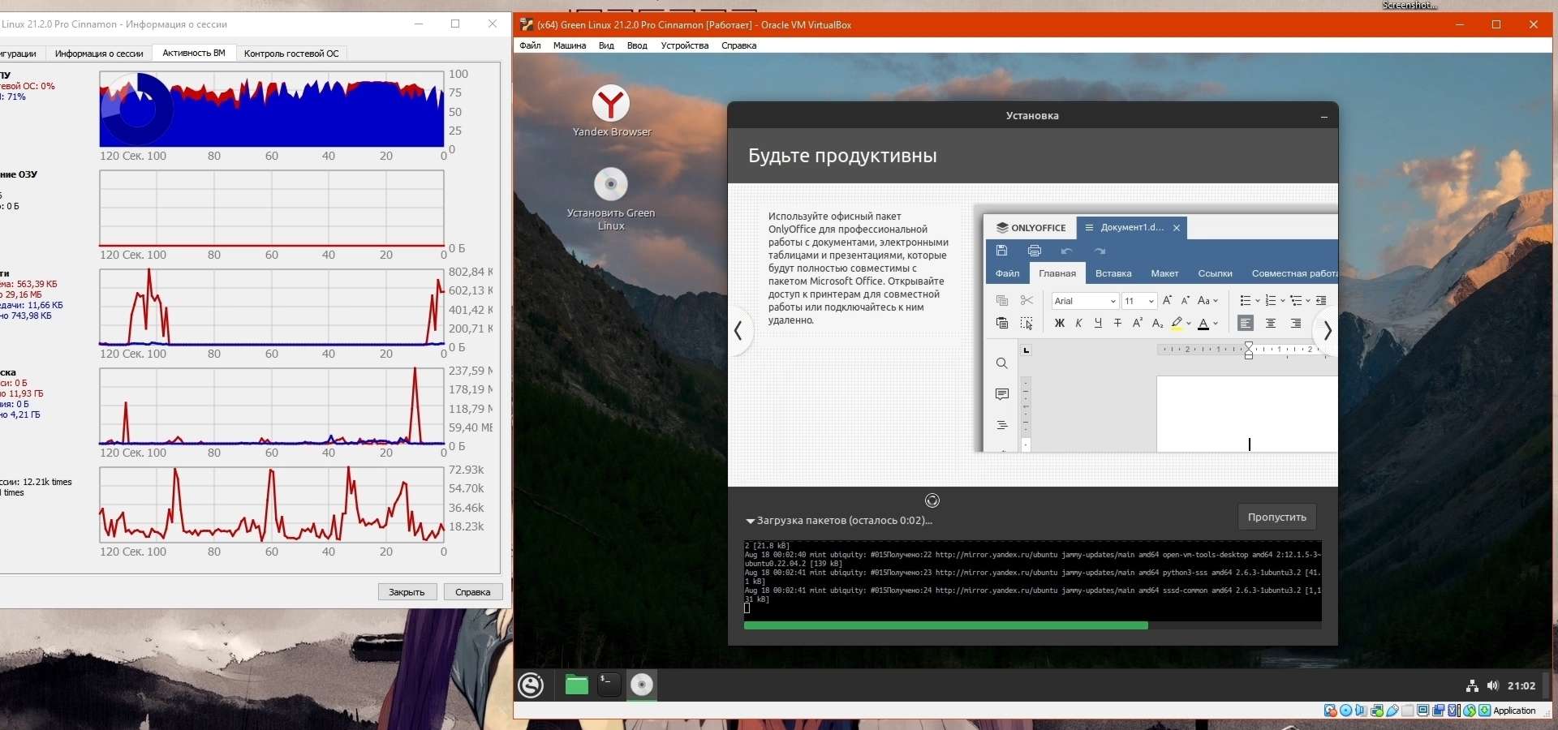Click the USB devices indicator in status bar
The image size is (1558, 730).
(1392, 711)
